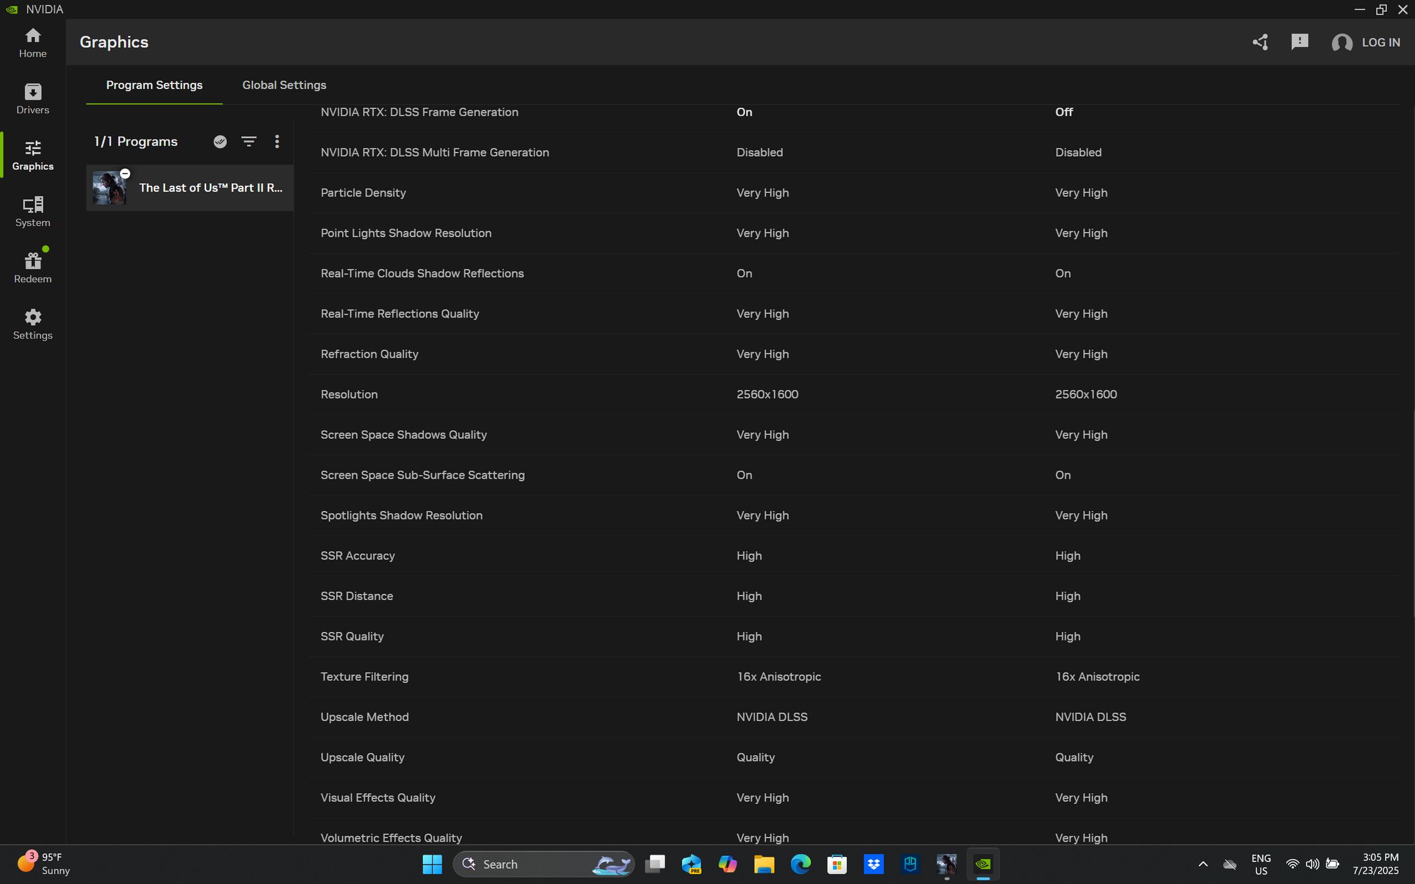1415x884 pixels.
Task: Open weather widget showing 95°F Sunny
Action: pos(44,864)
